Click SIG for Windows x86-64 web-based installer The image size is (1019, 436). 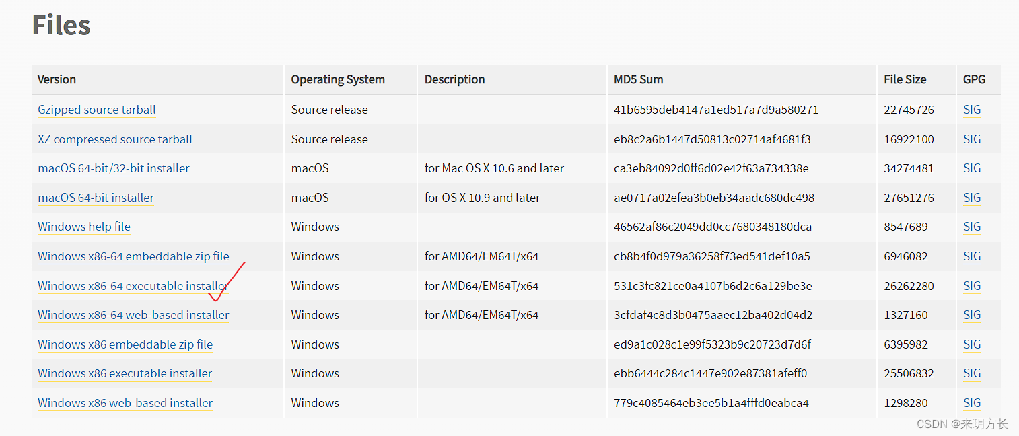pos(972,315)
